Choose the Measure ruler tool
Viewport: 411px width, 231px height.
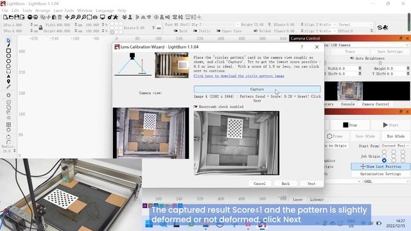pyautogui.click(x=8, y=87)
